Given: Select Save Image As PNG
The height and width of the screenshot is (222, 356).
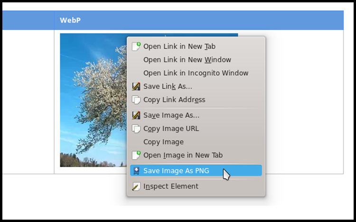Looking at the screenshot, I should tap(196, 170).
